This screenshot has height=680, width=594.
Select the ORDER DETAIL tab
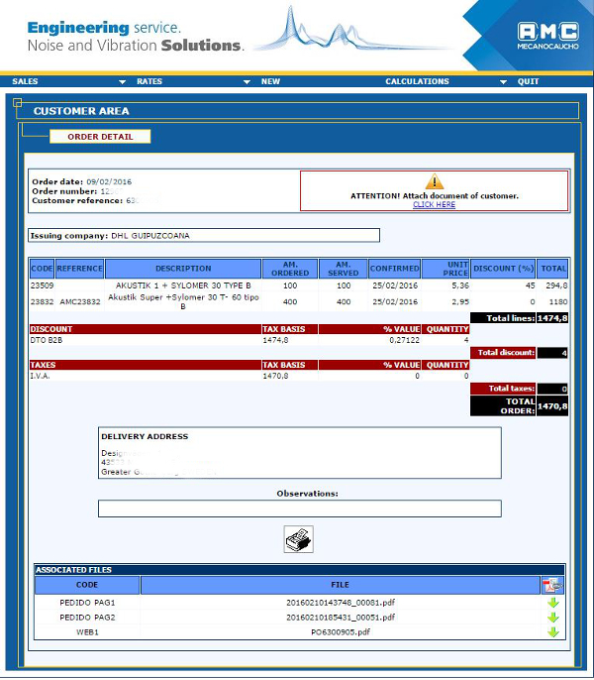click(x=100, y=137)
